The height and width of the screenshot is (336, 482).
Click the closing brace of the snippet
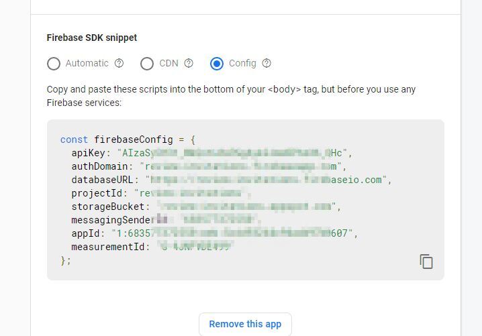pyautogui.click(x=65, y=260)
